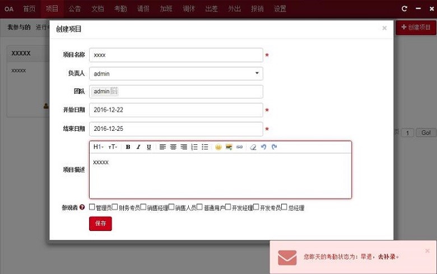This screenshot has height=274, width=437.
Task: Click the underline formatting icon
Action: pyautogui.click(x=149, y=147)
